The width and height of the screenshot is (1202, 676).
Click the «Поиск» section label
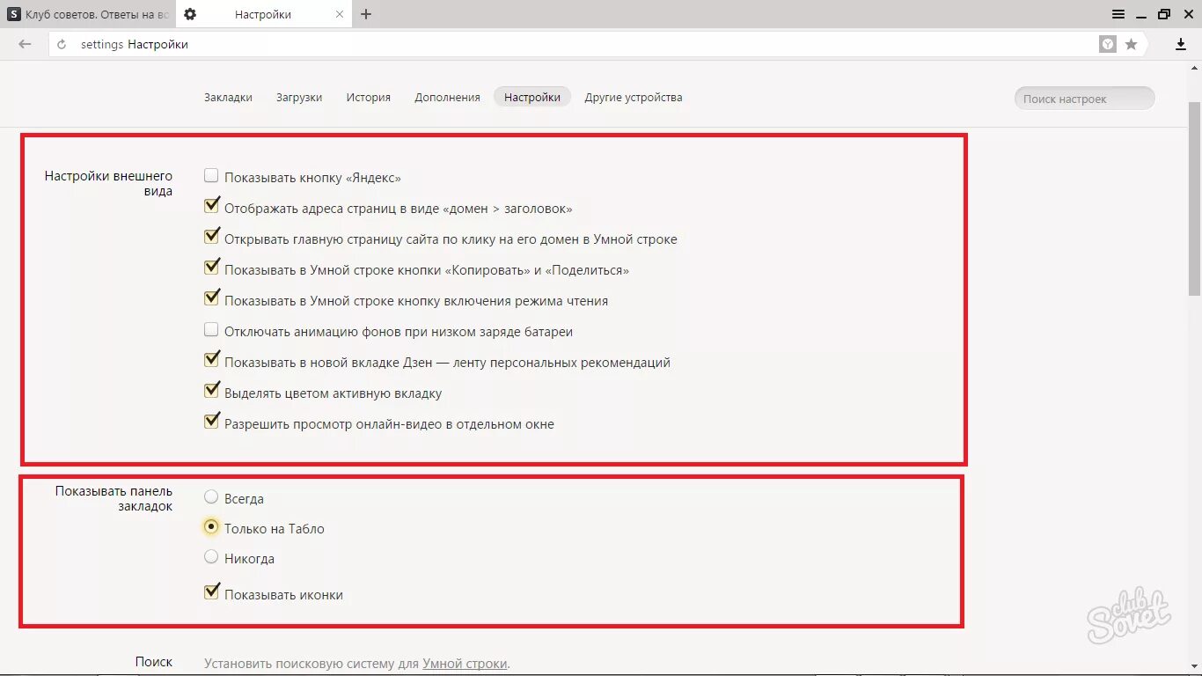pyautogui.click(x=154, y=662)
